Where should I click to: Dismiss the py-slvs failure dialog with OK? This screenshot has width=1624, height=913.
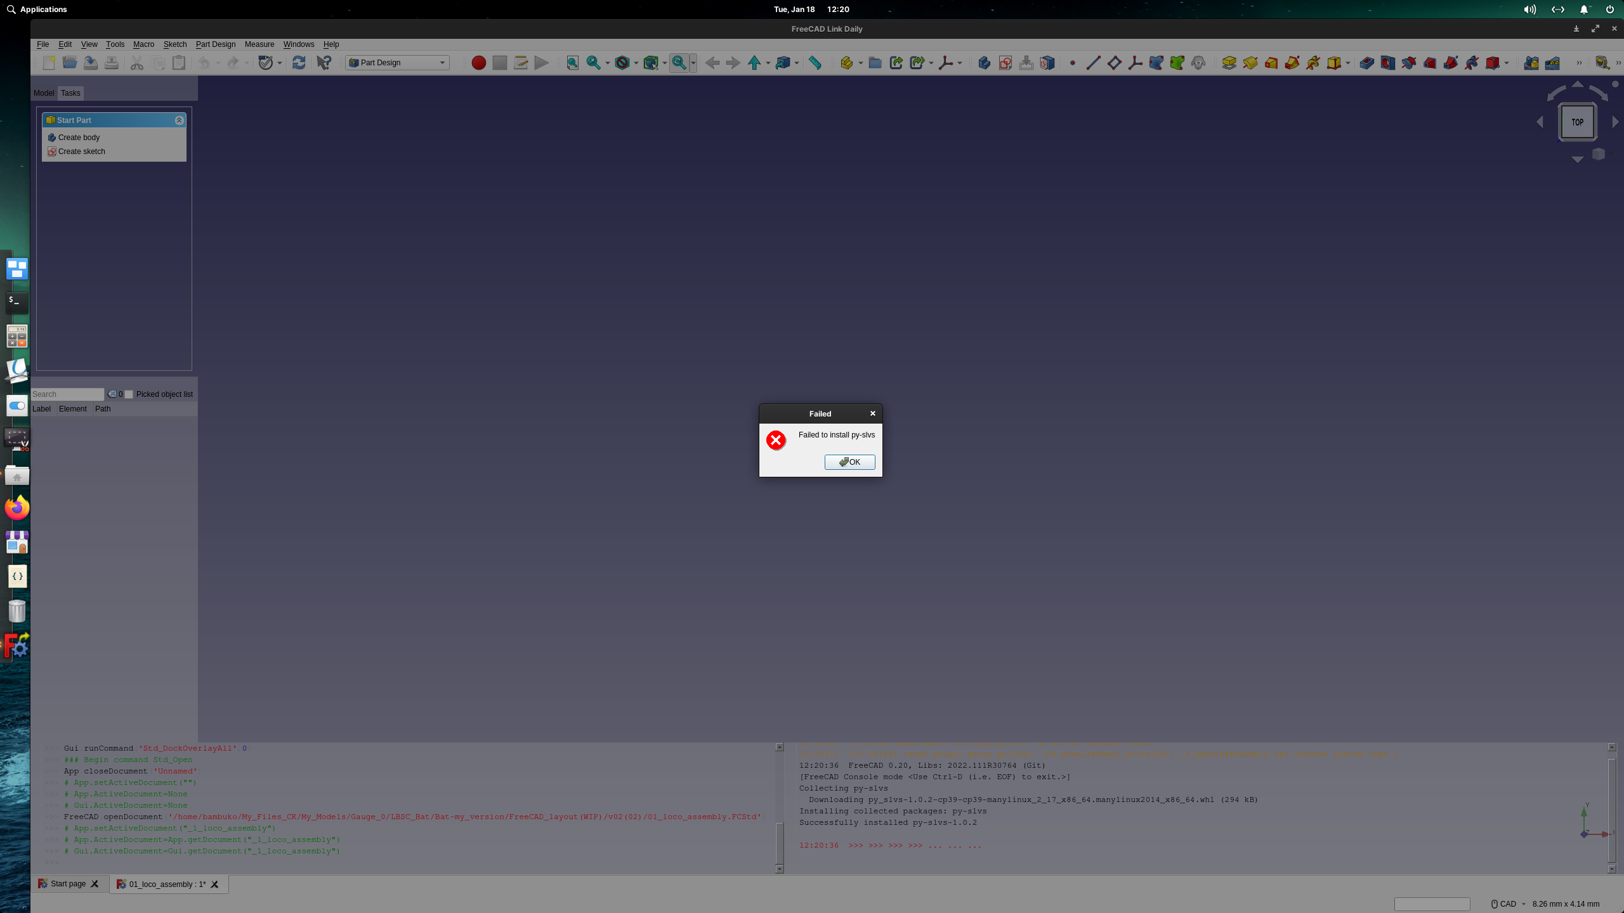849,462
